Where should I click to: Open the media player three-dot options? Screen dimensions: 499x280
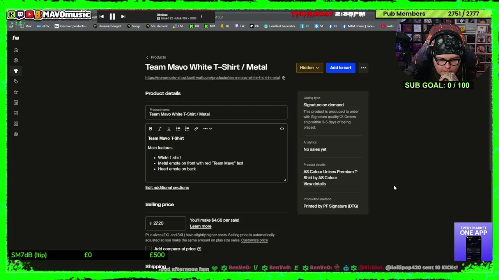202,17
